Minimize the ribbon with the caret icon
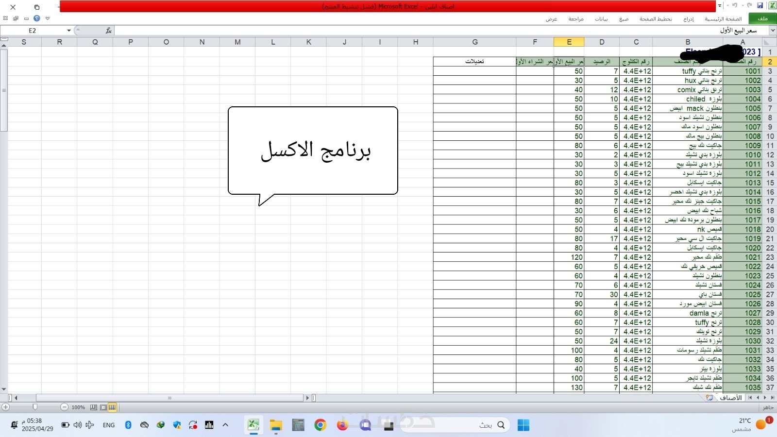 point(48,18)
